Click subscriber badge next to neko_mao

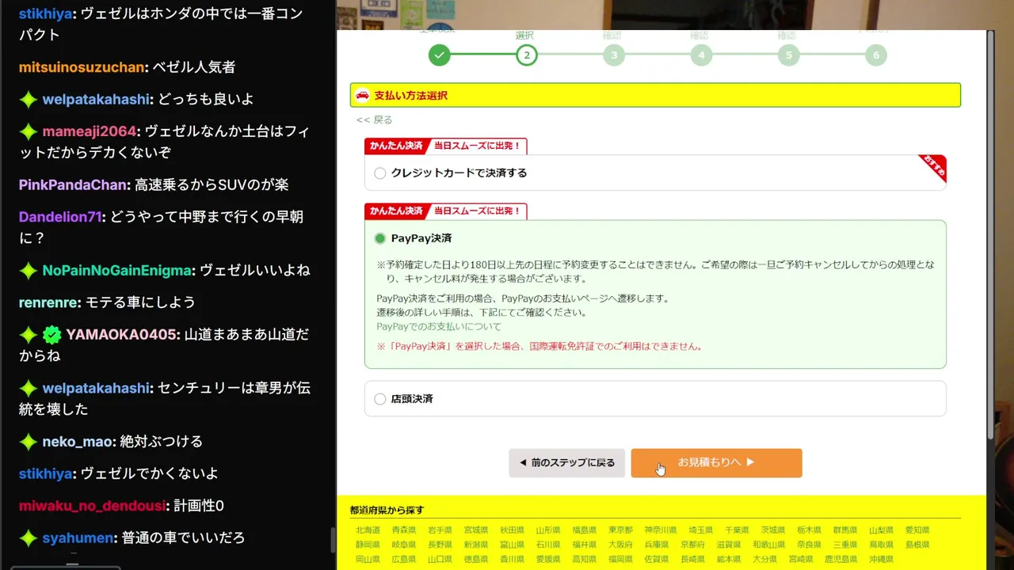pyautogui.click(x=29, y=442)
